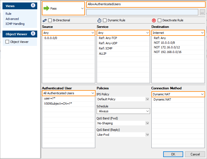Image resolution: width=207 pixels, height=159 pixels.
Task: Collapse the Views panel chevron icon
Action: [33, 5]
